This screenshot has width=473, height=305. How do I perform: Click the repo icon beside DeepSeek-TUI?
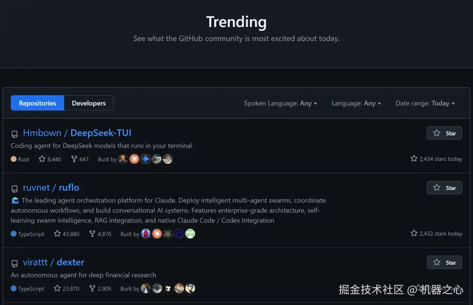(14, 134)
